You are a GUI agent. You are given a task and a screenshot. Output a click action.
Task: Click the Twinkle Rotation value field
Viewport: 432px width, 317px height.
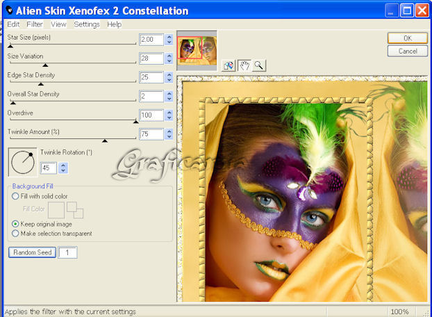click(x=49, y=168)
